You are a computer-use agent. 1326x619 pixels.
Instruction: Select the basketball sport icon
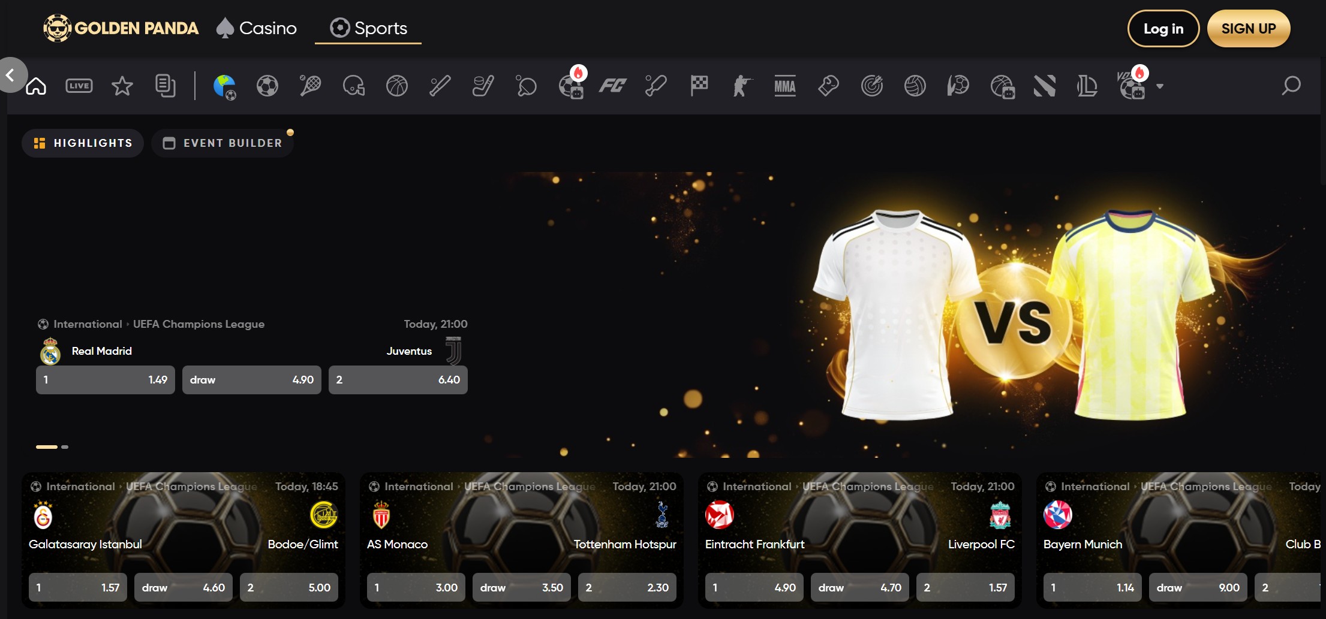click(397, 86)
